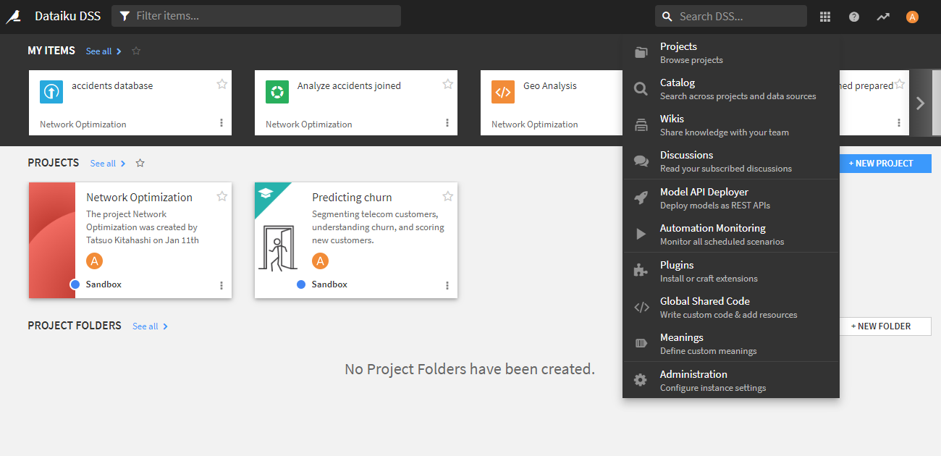Open options menu on rightmost item card
This screenshot has width=941, height=456.
point(899,123)
